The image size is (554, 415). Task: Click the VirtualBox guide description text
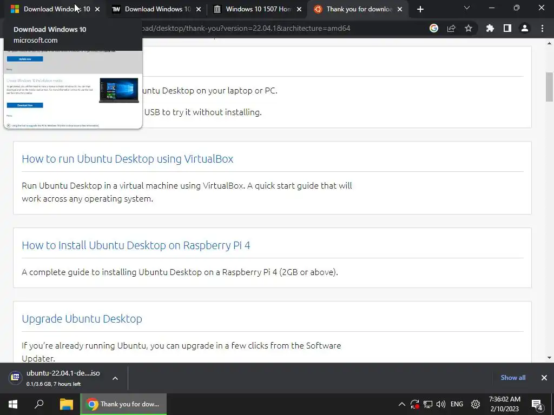pos(187,192)
